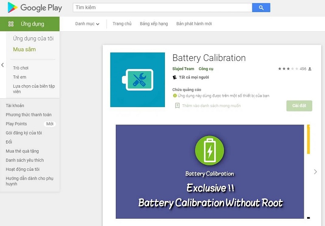
Task: Open Danh sách yêu thích
Action: (25, 160)
